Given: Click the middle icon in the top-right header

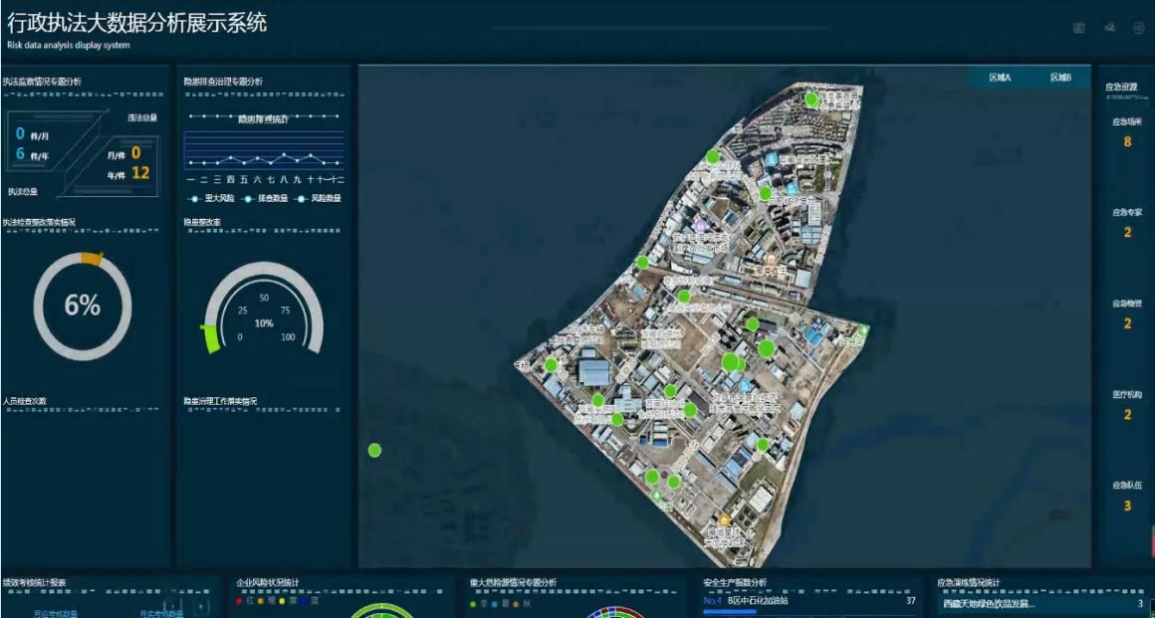Looking at the screenshot, I should 1109,28.
